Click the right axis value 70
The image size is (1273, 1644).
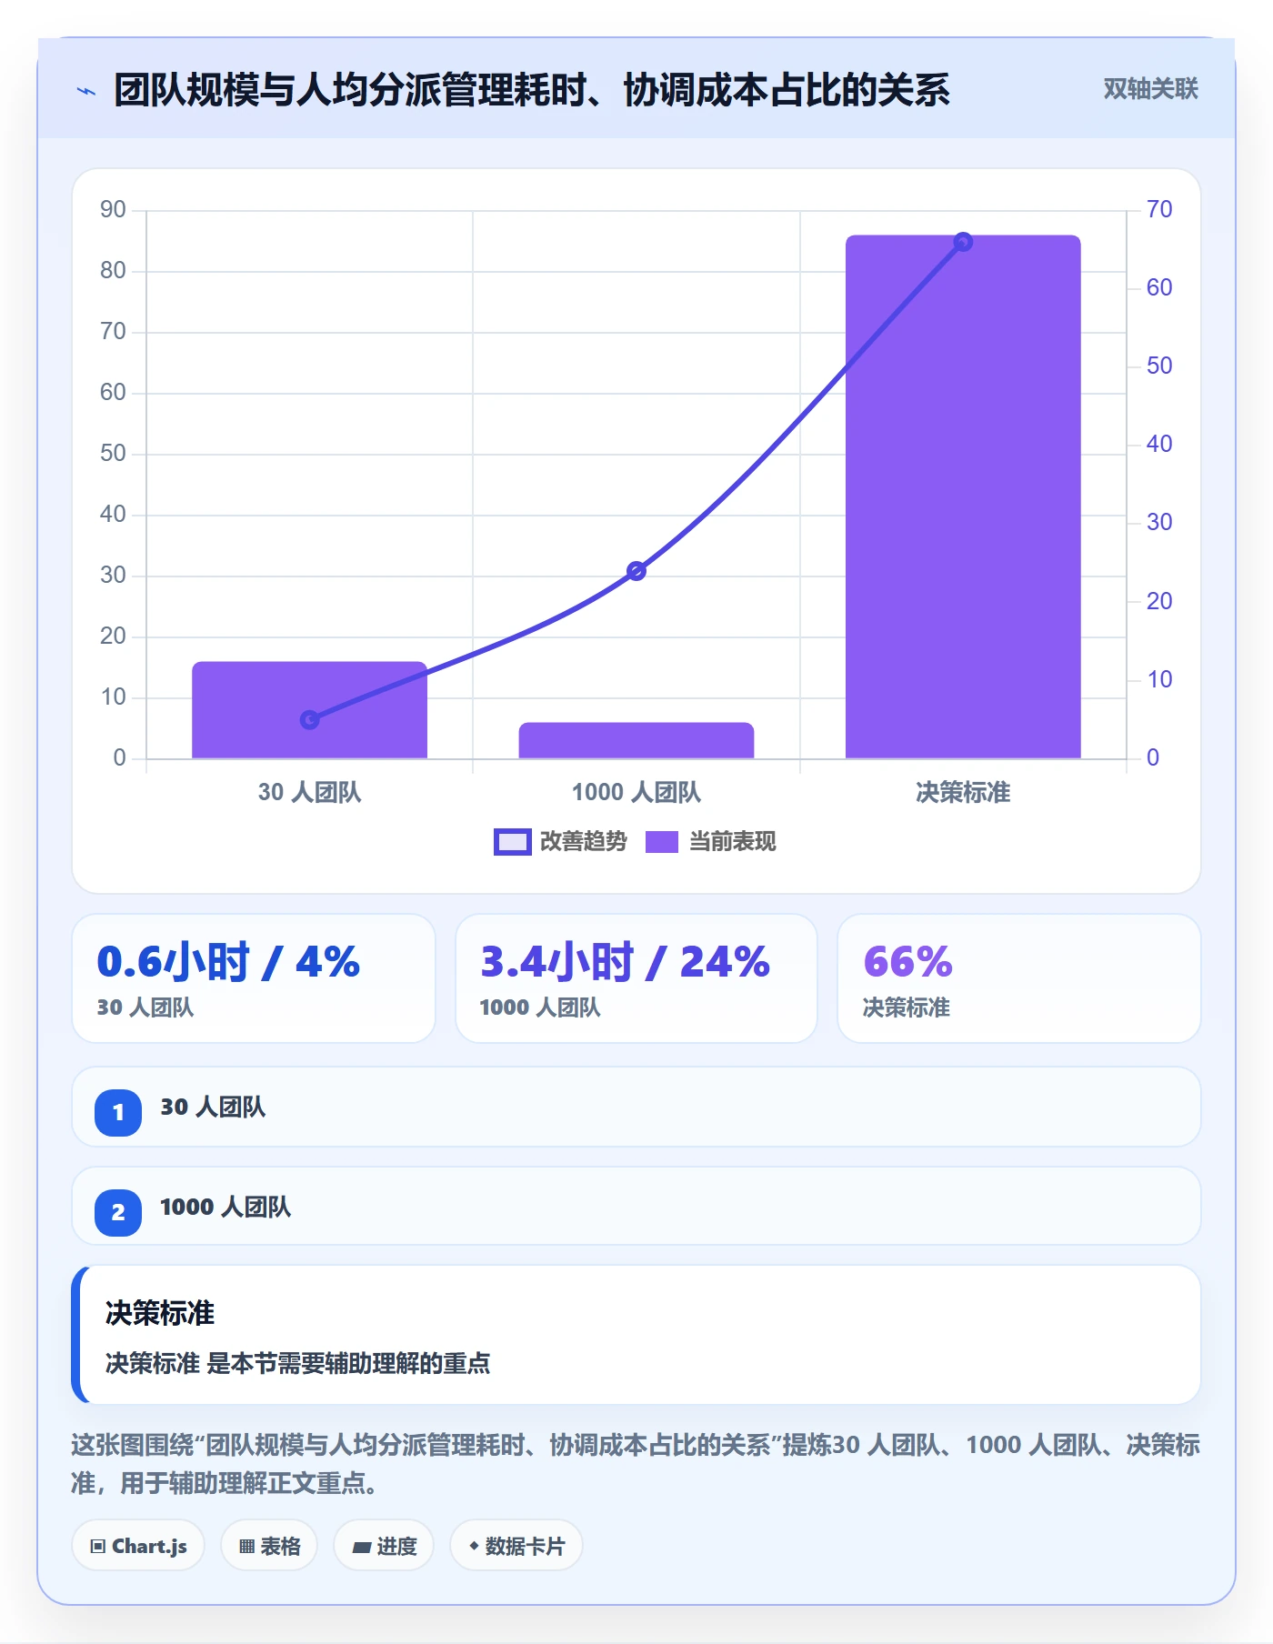coord(1159,209)
